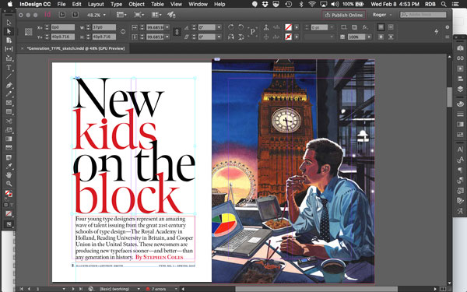
Task: Select the Hand tool
Action: (x=9, y=175)
